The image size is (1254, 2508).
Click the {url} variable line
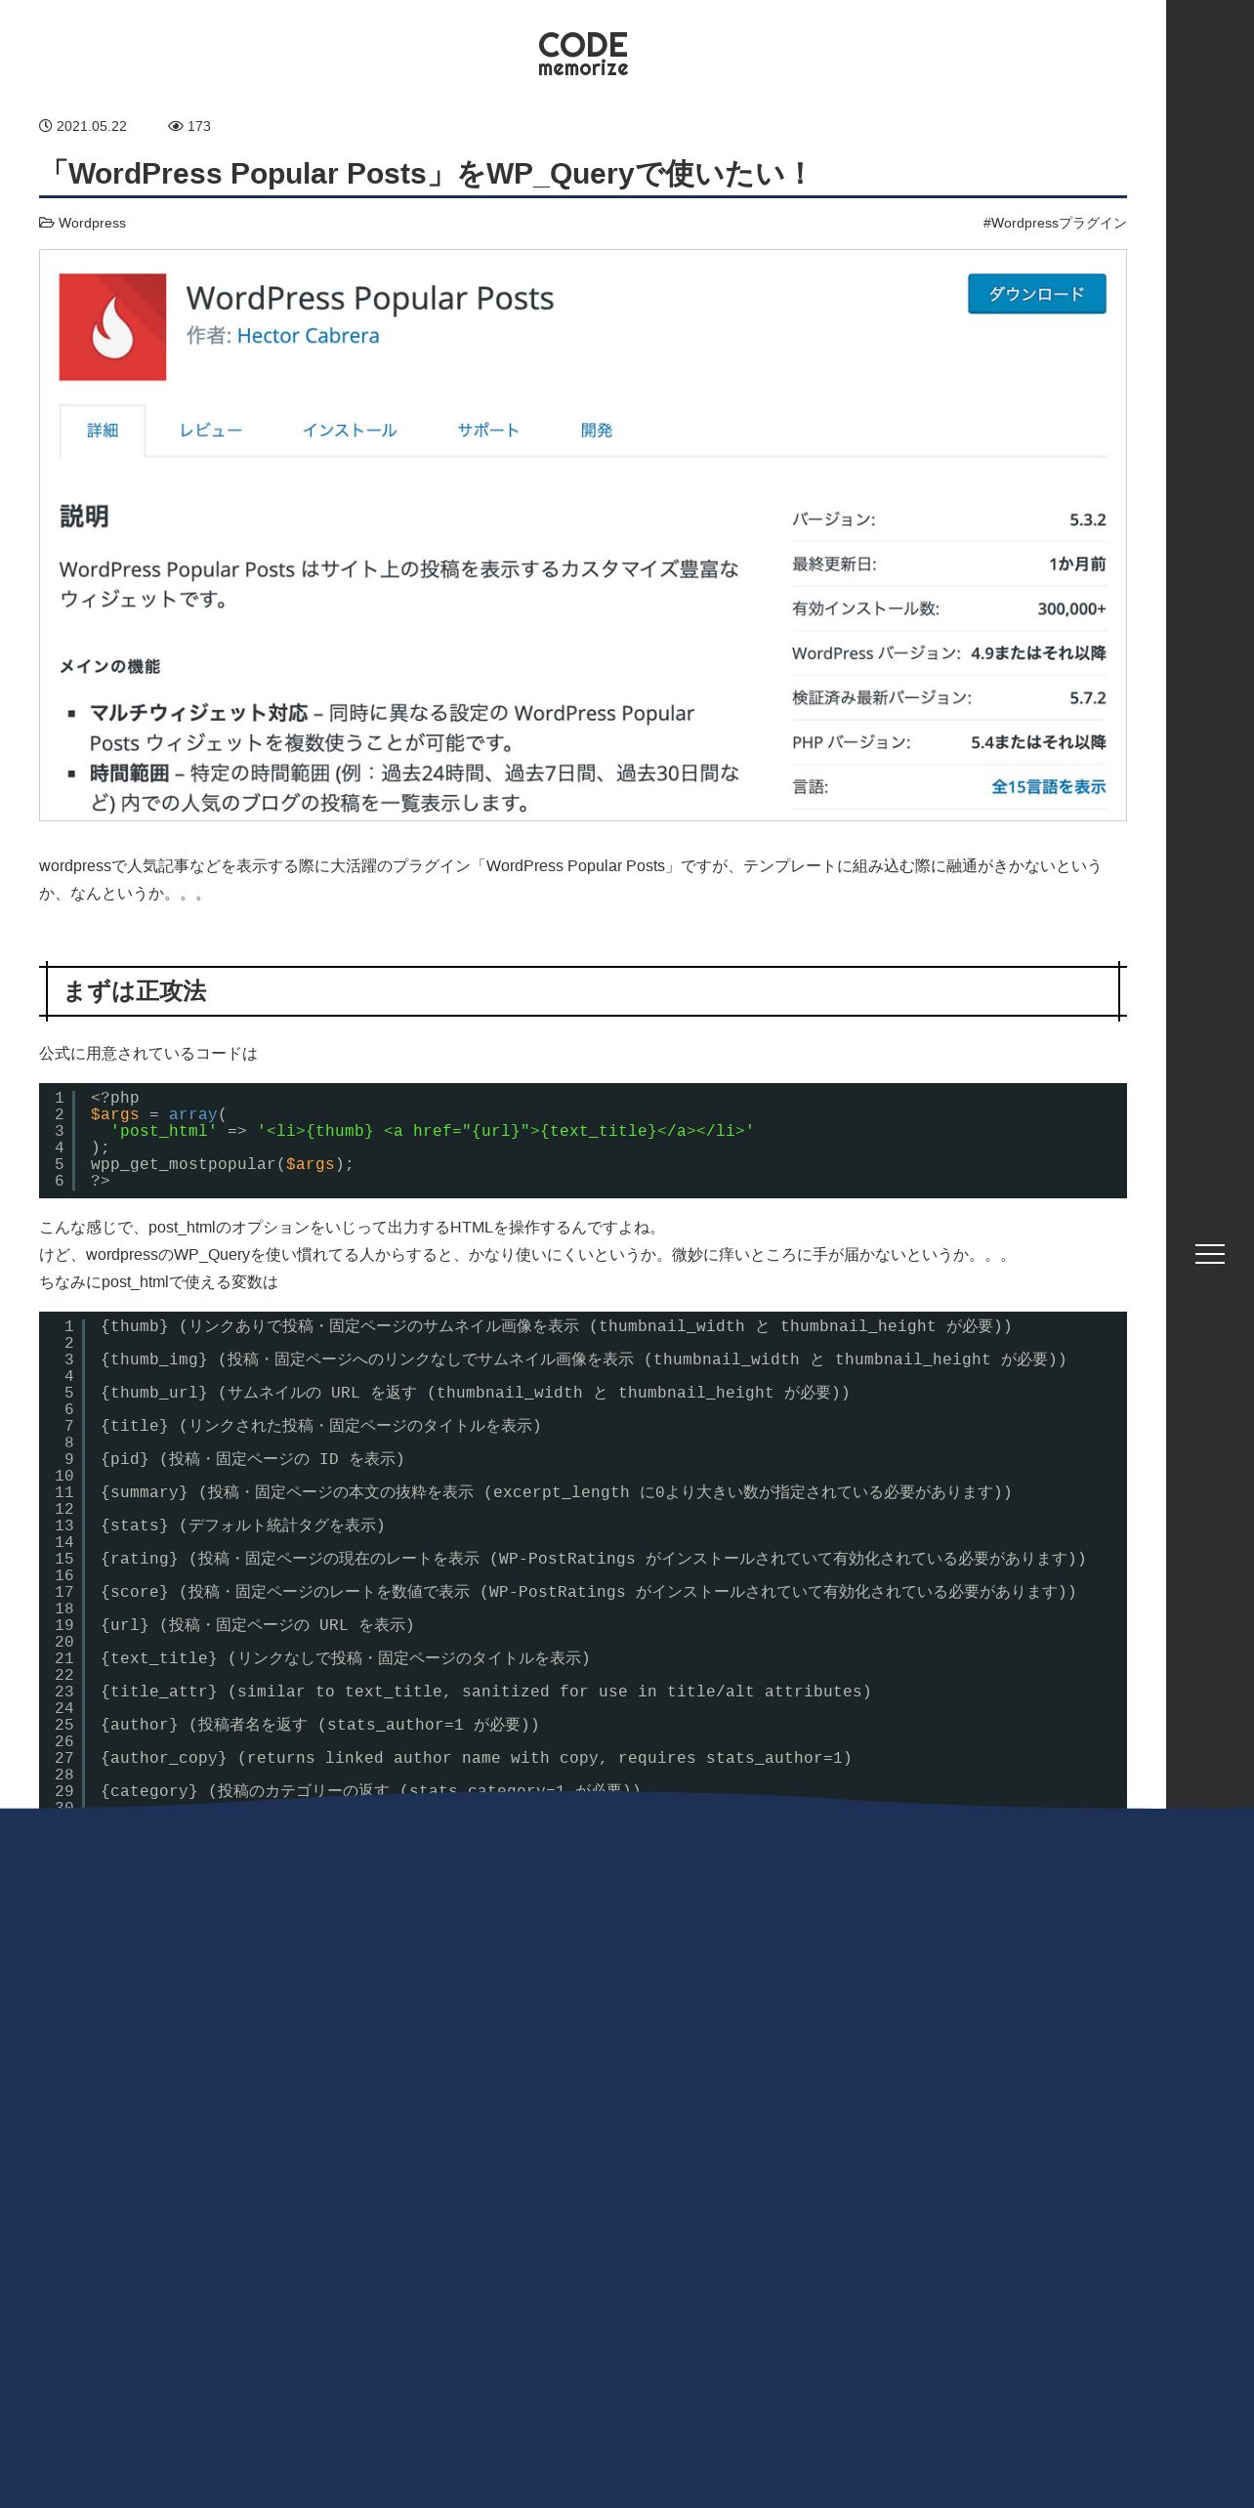click(x=258, y=1625)
